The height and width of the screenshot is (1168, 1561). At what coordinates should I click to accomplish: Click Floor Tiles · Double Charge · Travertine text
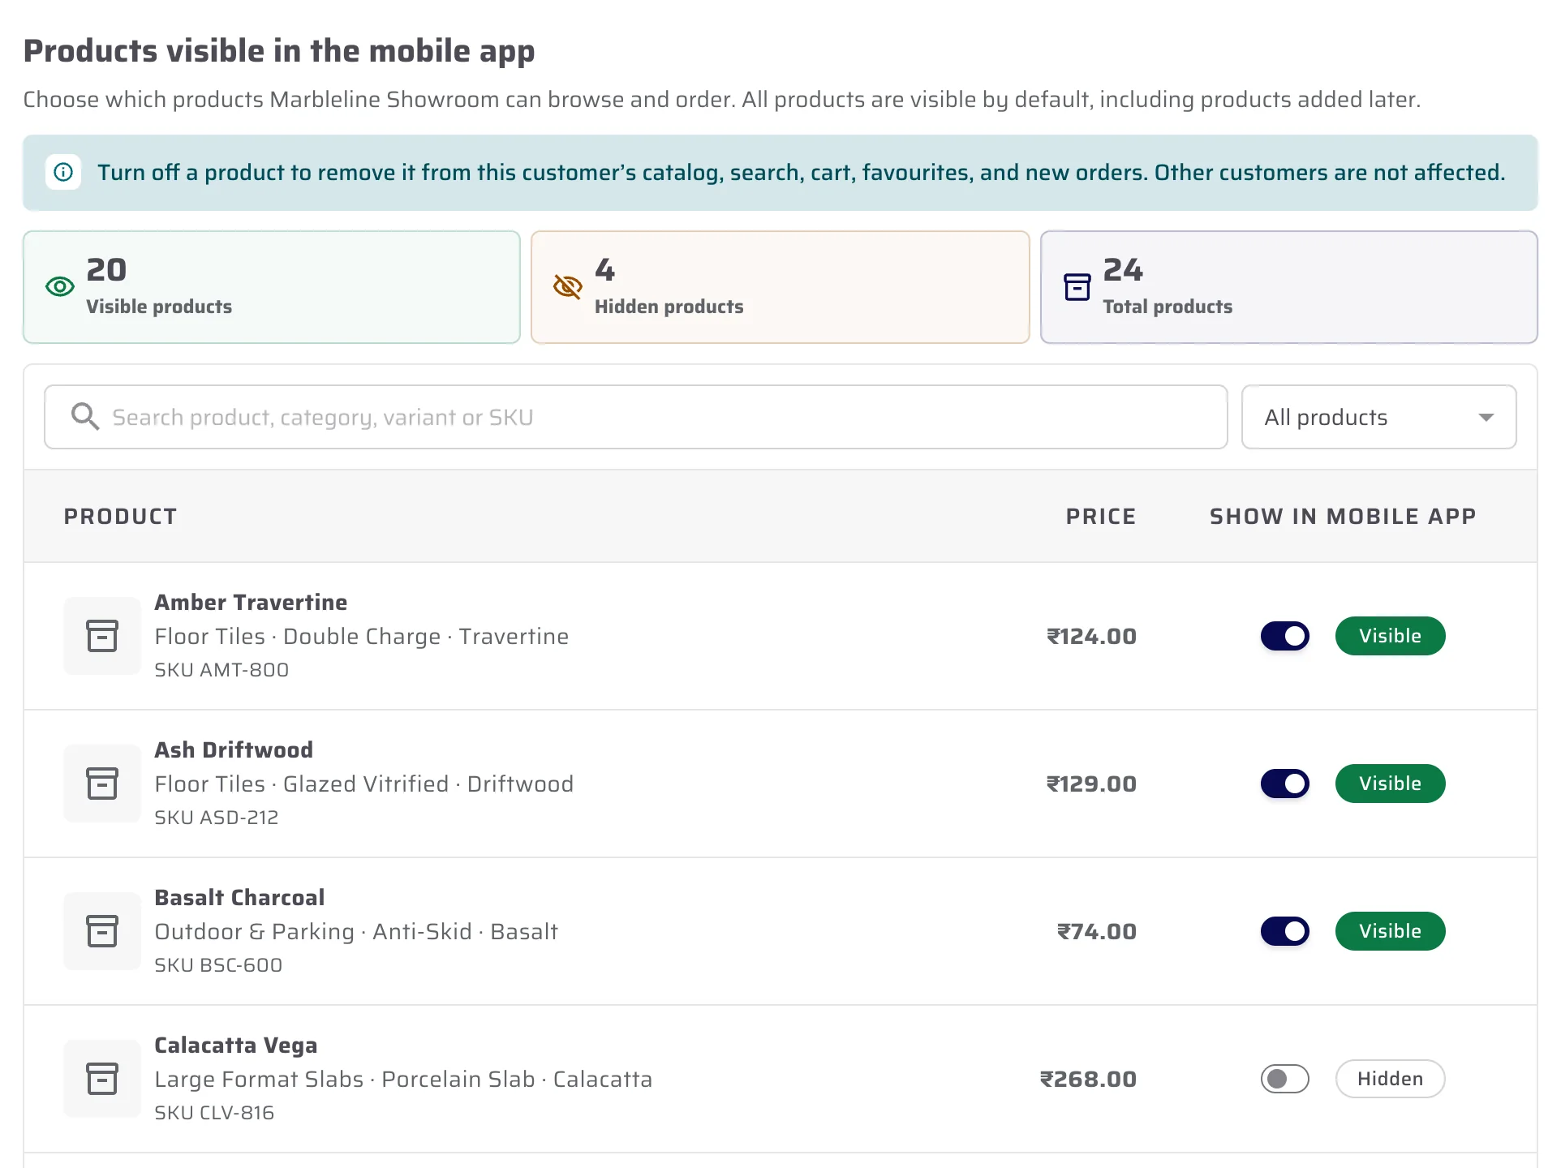(362, 637)
